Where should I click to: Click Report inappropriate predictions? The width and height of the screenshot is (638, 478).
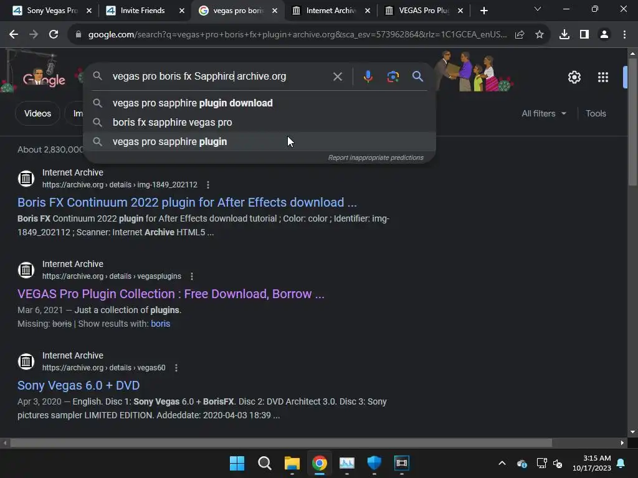tap(376, 157)
